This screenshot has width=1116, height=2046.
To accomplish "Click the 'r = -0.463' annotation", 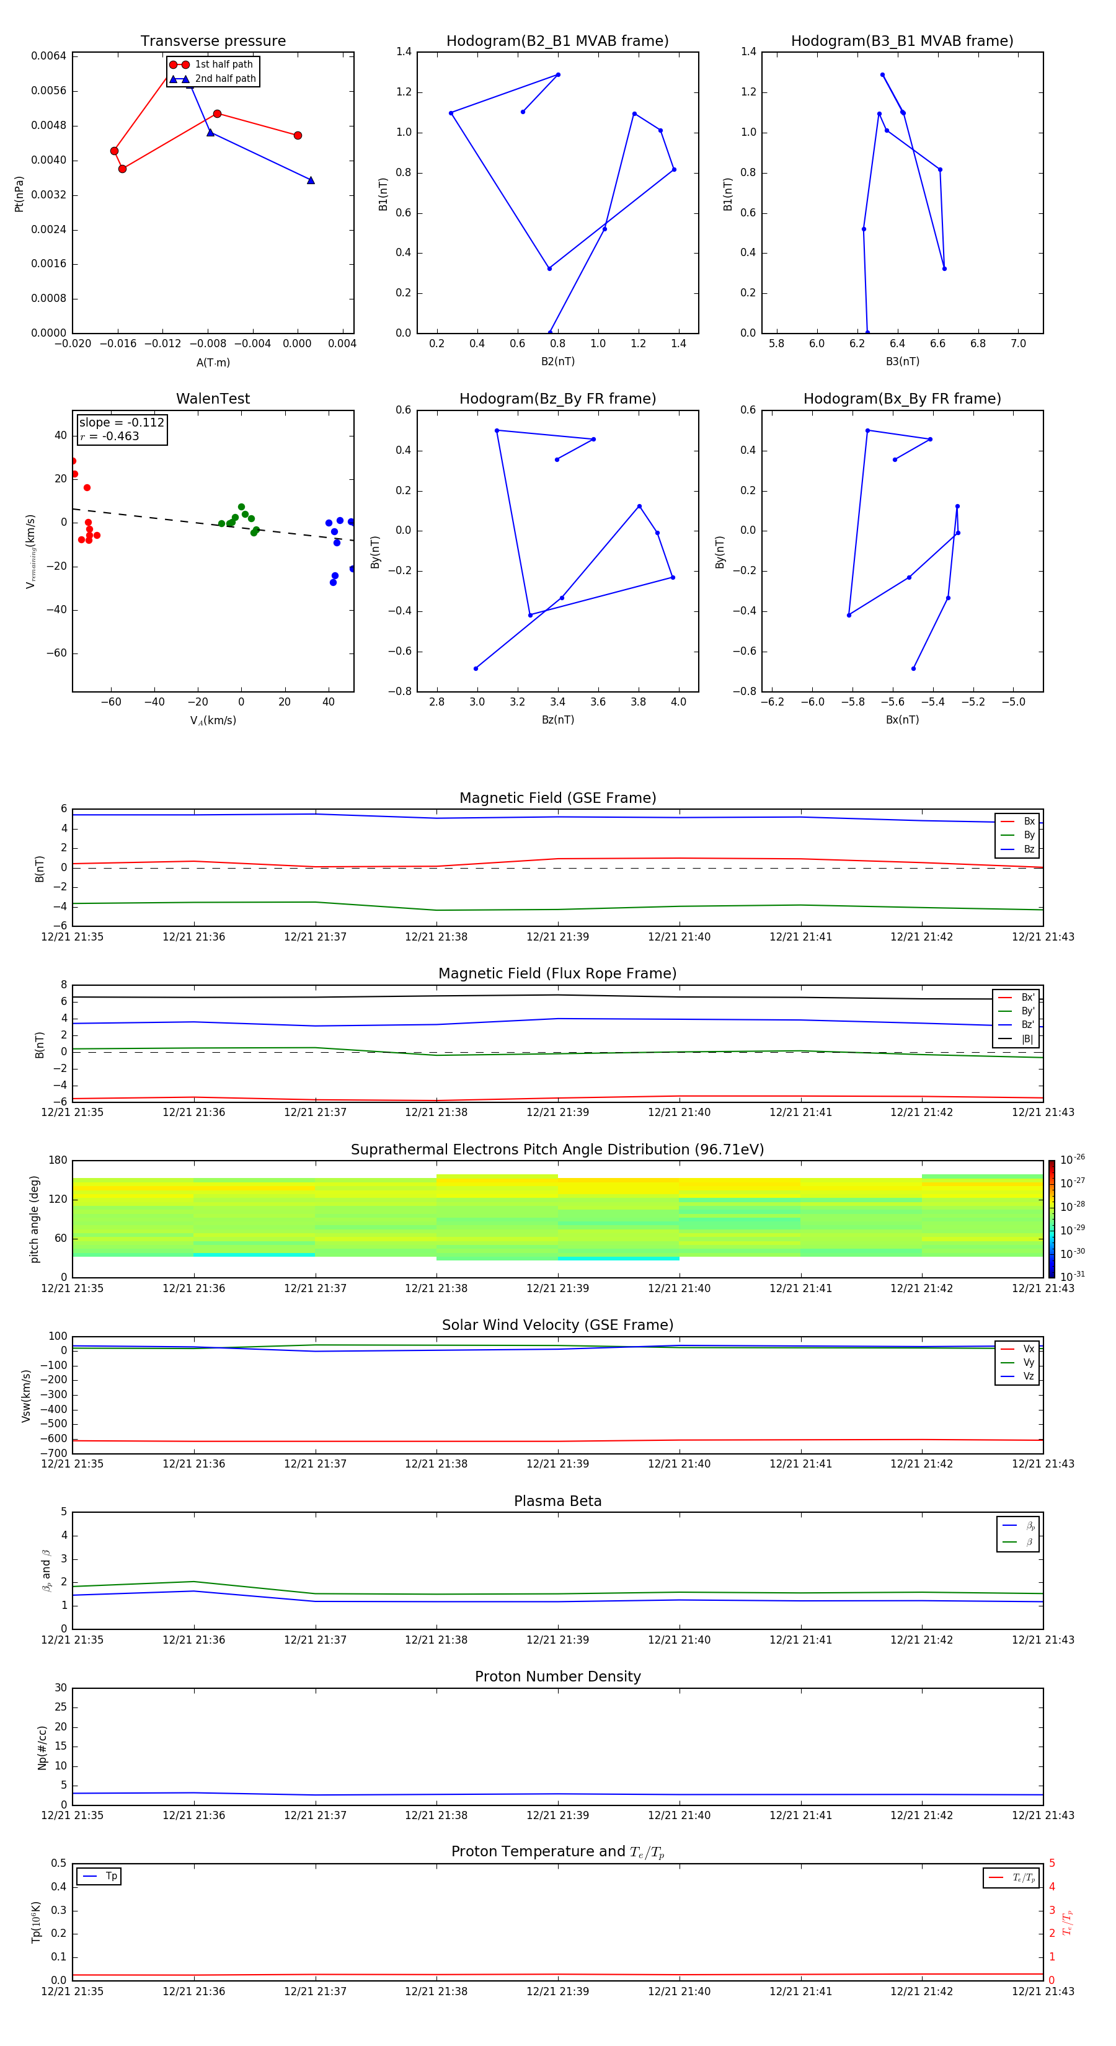I will [x=110, y=436].
